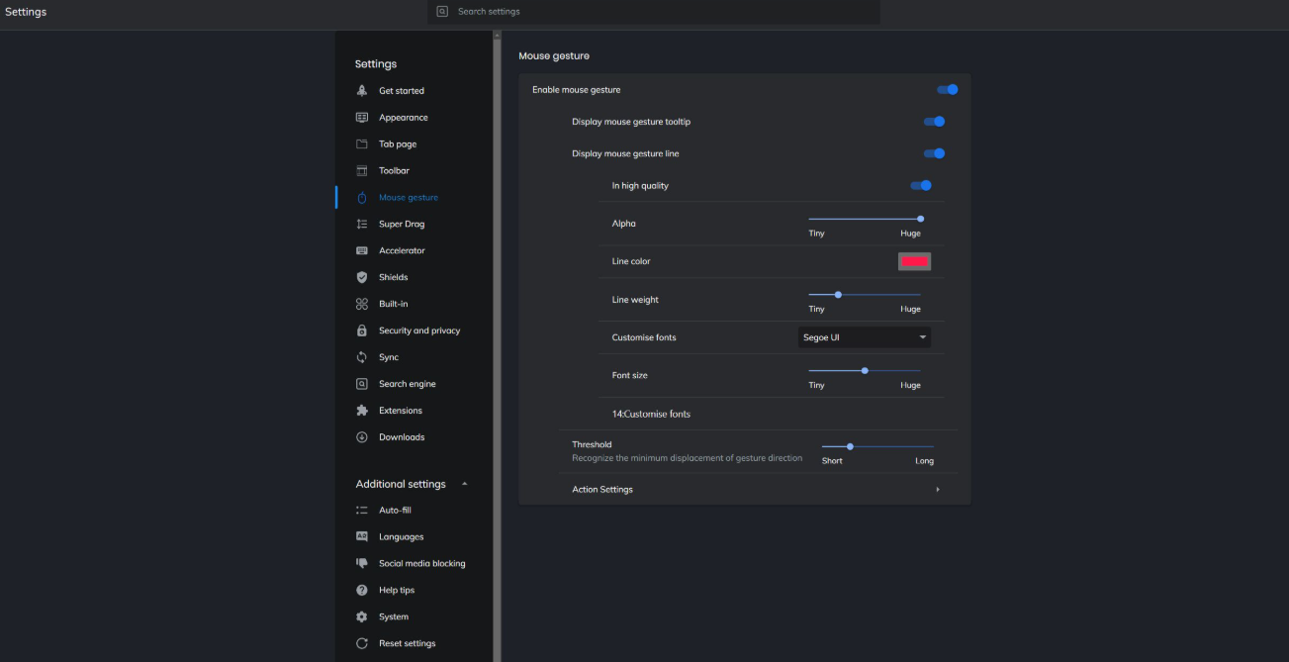This screenshot has width=1289, height=662.
Task: Go to the Accelerator settings section
Action: (x=402, y=251)
